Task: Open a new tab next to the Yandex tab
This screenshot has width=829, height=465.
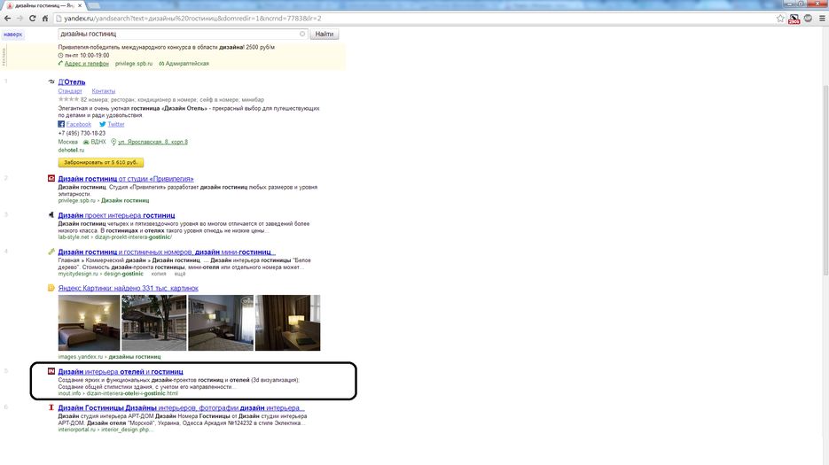Action: [x=94, y=5]
